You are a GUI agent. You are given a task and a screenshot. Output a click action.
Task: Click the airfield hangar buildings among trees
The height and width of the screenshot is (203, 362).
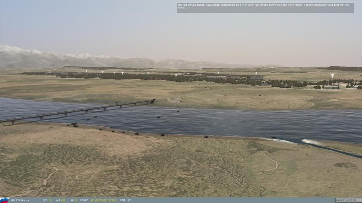tap(217, 77)
